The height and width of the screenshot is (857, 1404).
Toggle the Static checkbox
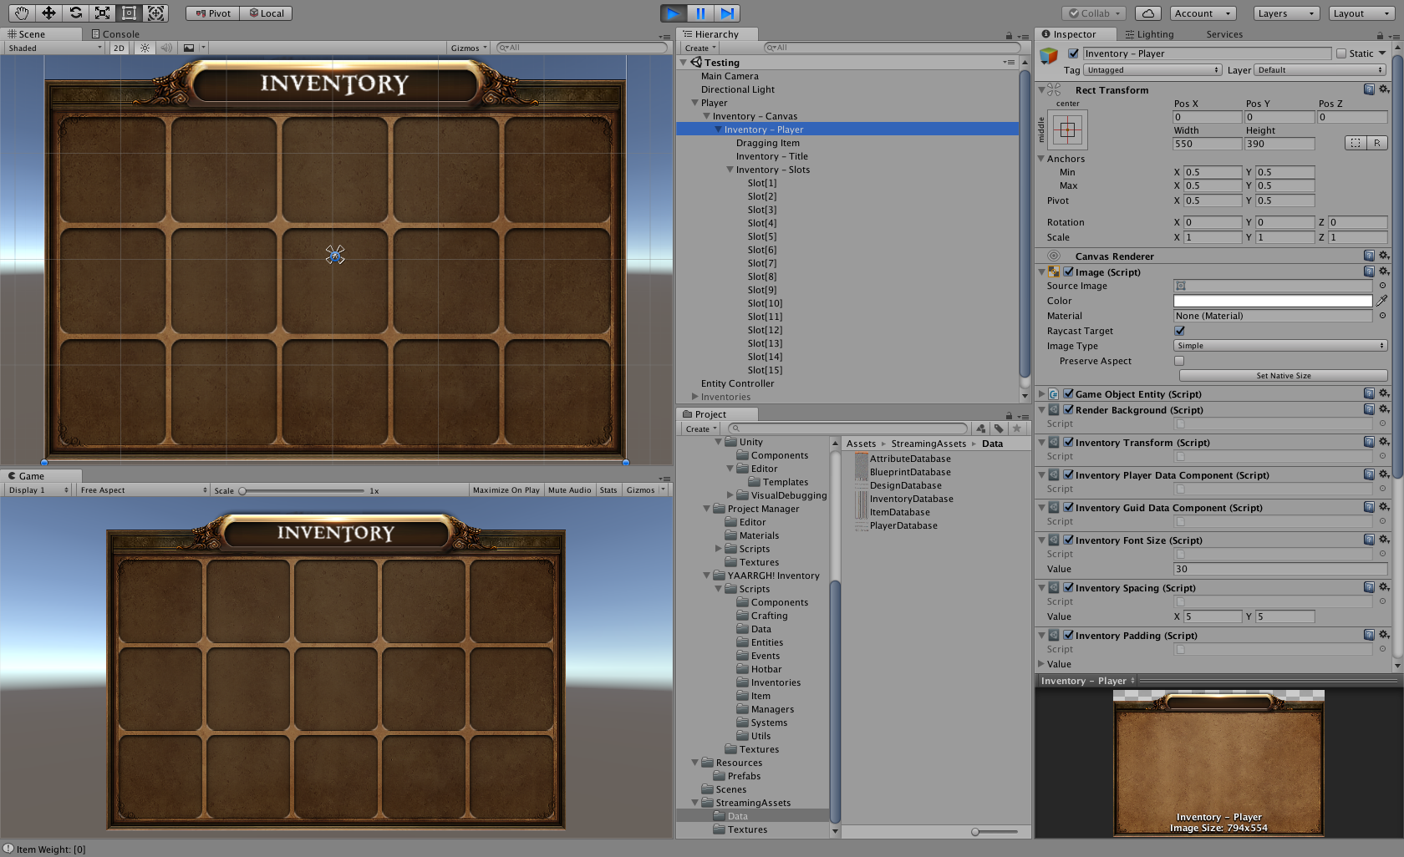[1341, 53]
